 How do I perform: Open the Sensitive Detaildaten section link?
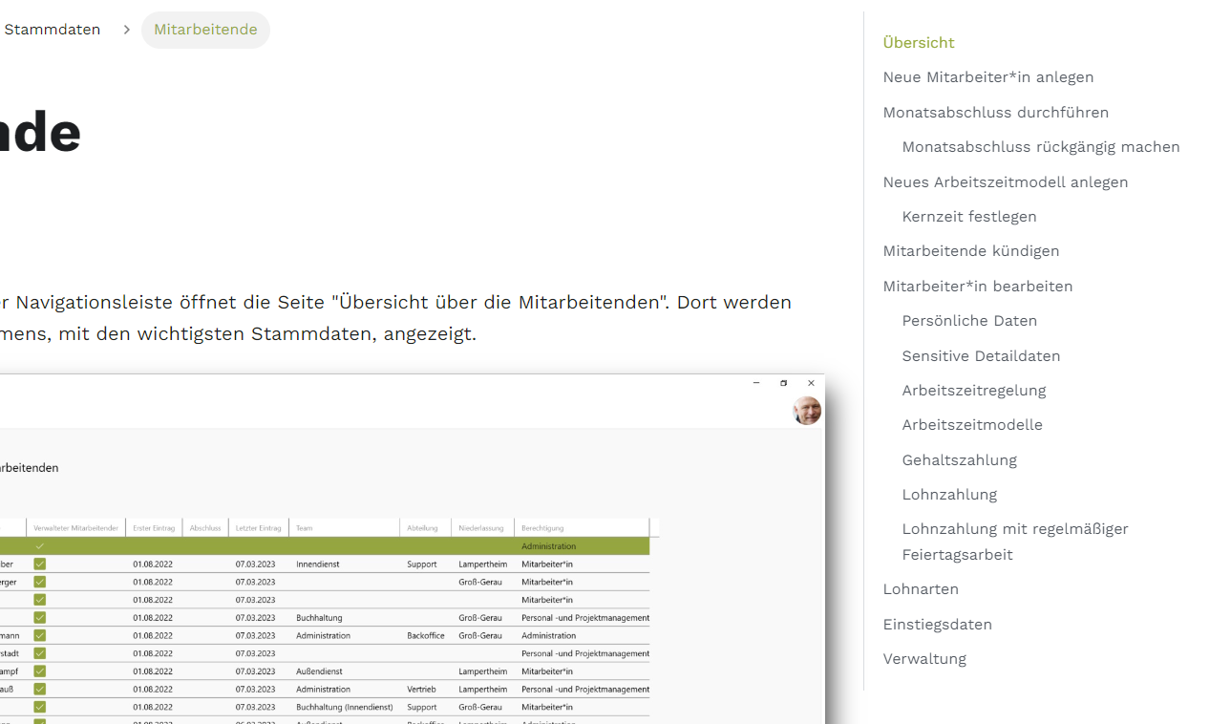[x=981, y=356]
